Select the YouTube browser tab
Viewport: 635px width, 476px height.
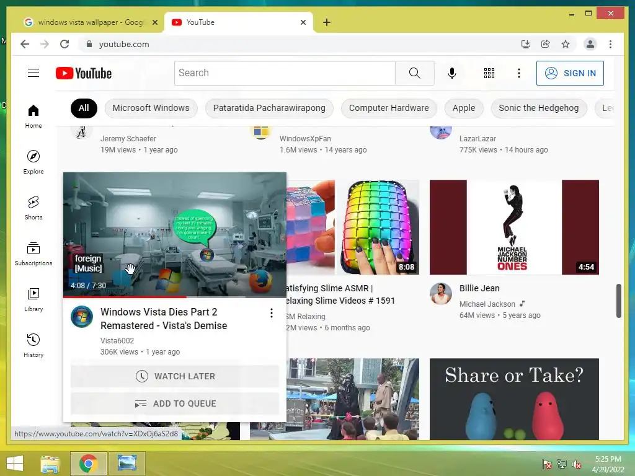coord(239,22)
